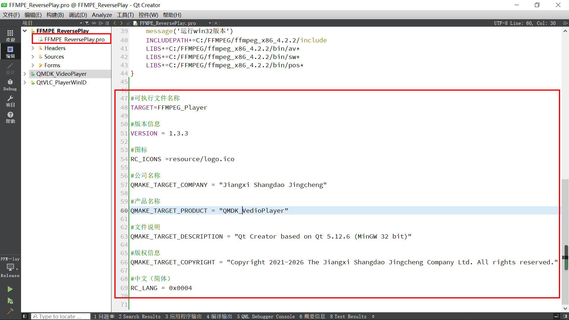Viewport: 569px width, 320px height.
Task: Click the Start Debugging run icon
Action: click(x=10, y=301)
